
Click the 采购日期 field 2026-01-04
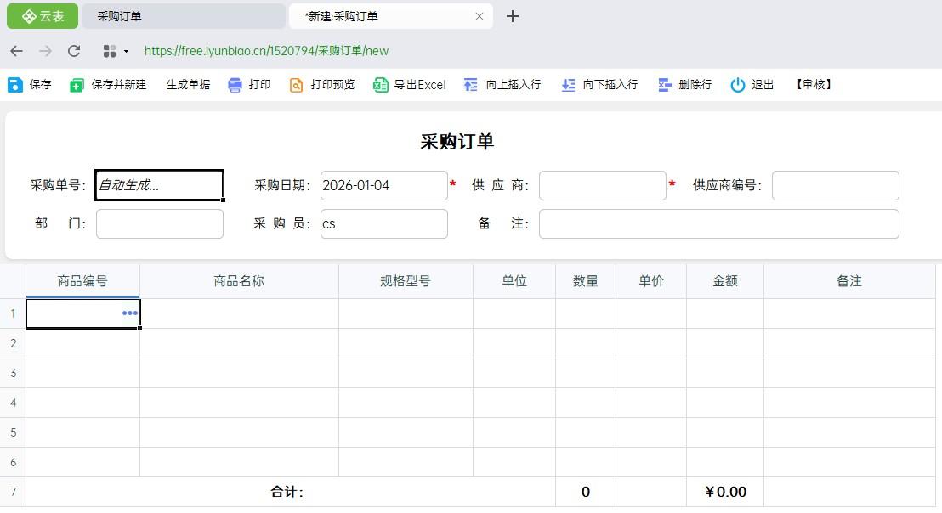pos(384,185)
